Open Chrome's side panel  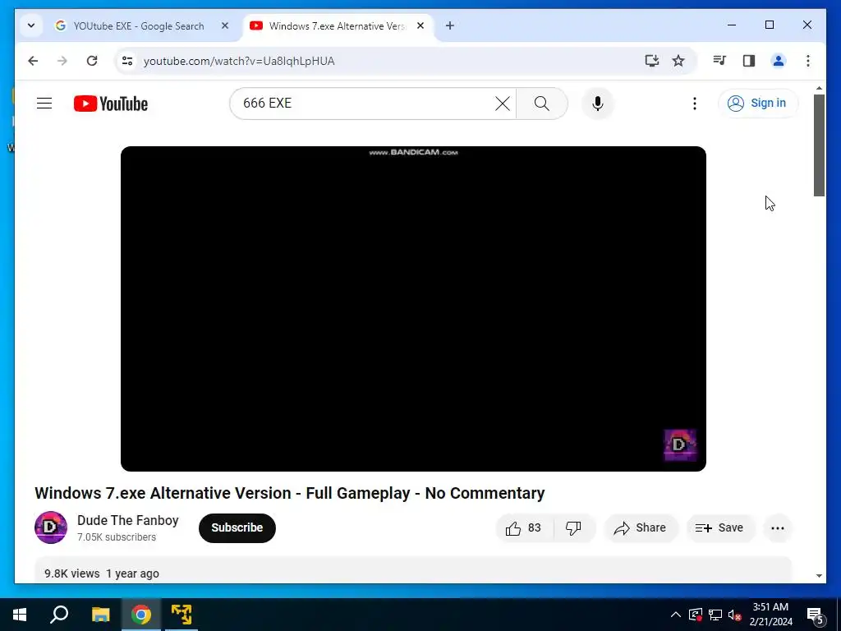(x=749, y=61)
